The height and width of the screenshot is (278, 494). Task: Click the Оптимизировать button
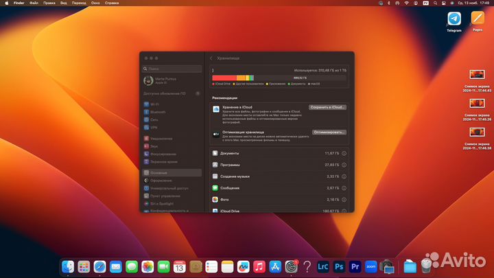329,132
